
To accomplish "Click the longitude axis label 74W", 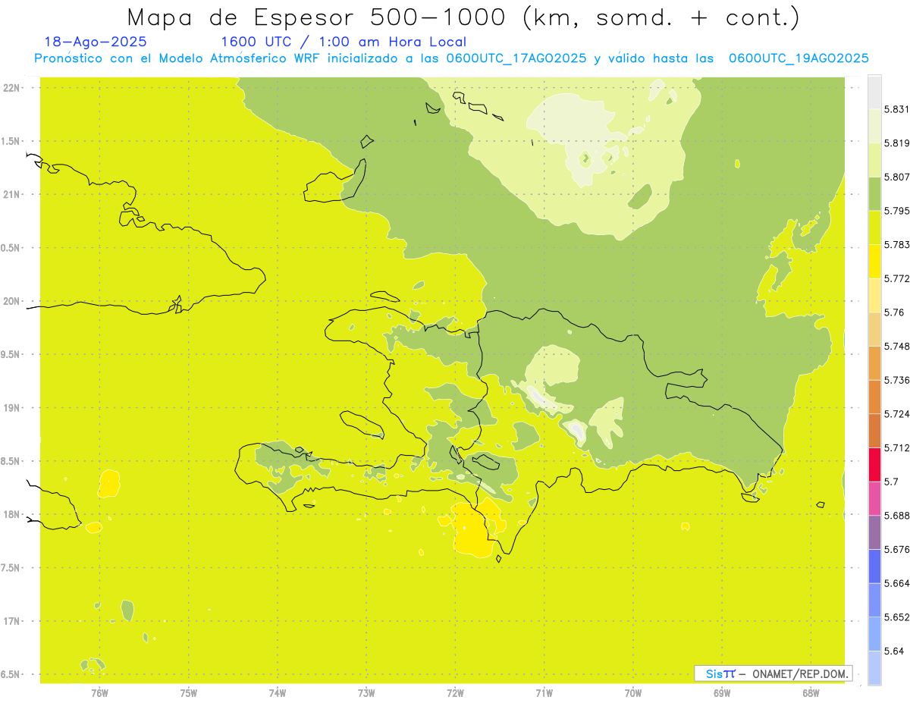I will pyautogui.click(x=278, y=692).
